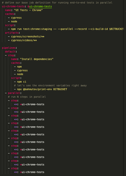Click the "Install dependencies" string
The height and width of the screenshot is (176, 126).
click(37, 59)
